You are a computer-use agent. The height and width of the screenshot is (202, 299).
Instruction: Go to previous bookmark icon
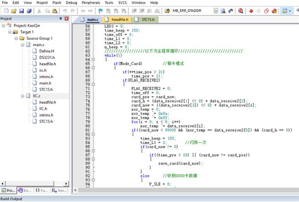point(108,11)
